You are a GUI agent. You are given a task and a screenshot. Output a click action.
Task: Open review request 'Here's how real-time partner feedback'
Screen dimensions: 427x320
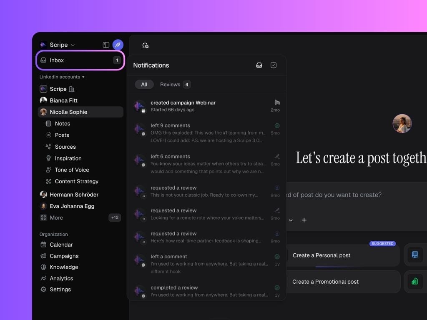pyautogui.click(x=206, y=237)
